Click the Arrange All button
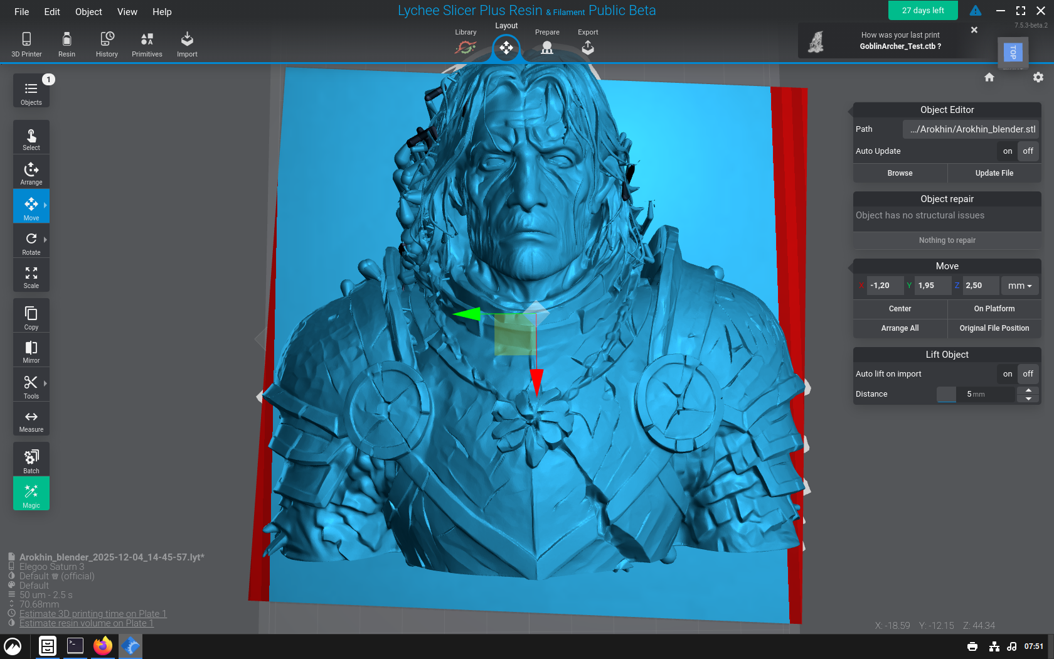The width and height of the screenshot is (1054, 659). (900, 328)
